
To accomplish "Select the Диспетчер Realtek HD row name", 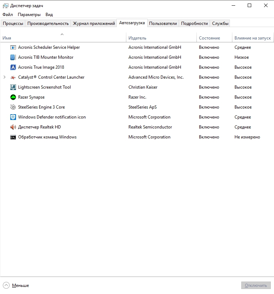I will [39, 127].
